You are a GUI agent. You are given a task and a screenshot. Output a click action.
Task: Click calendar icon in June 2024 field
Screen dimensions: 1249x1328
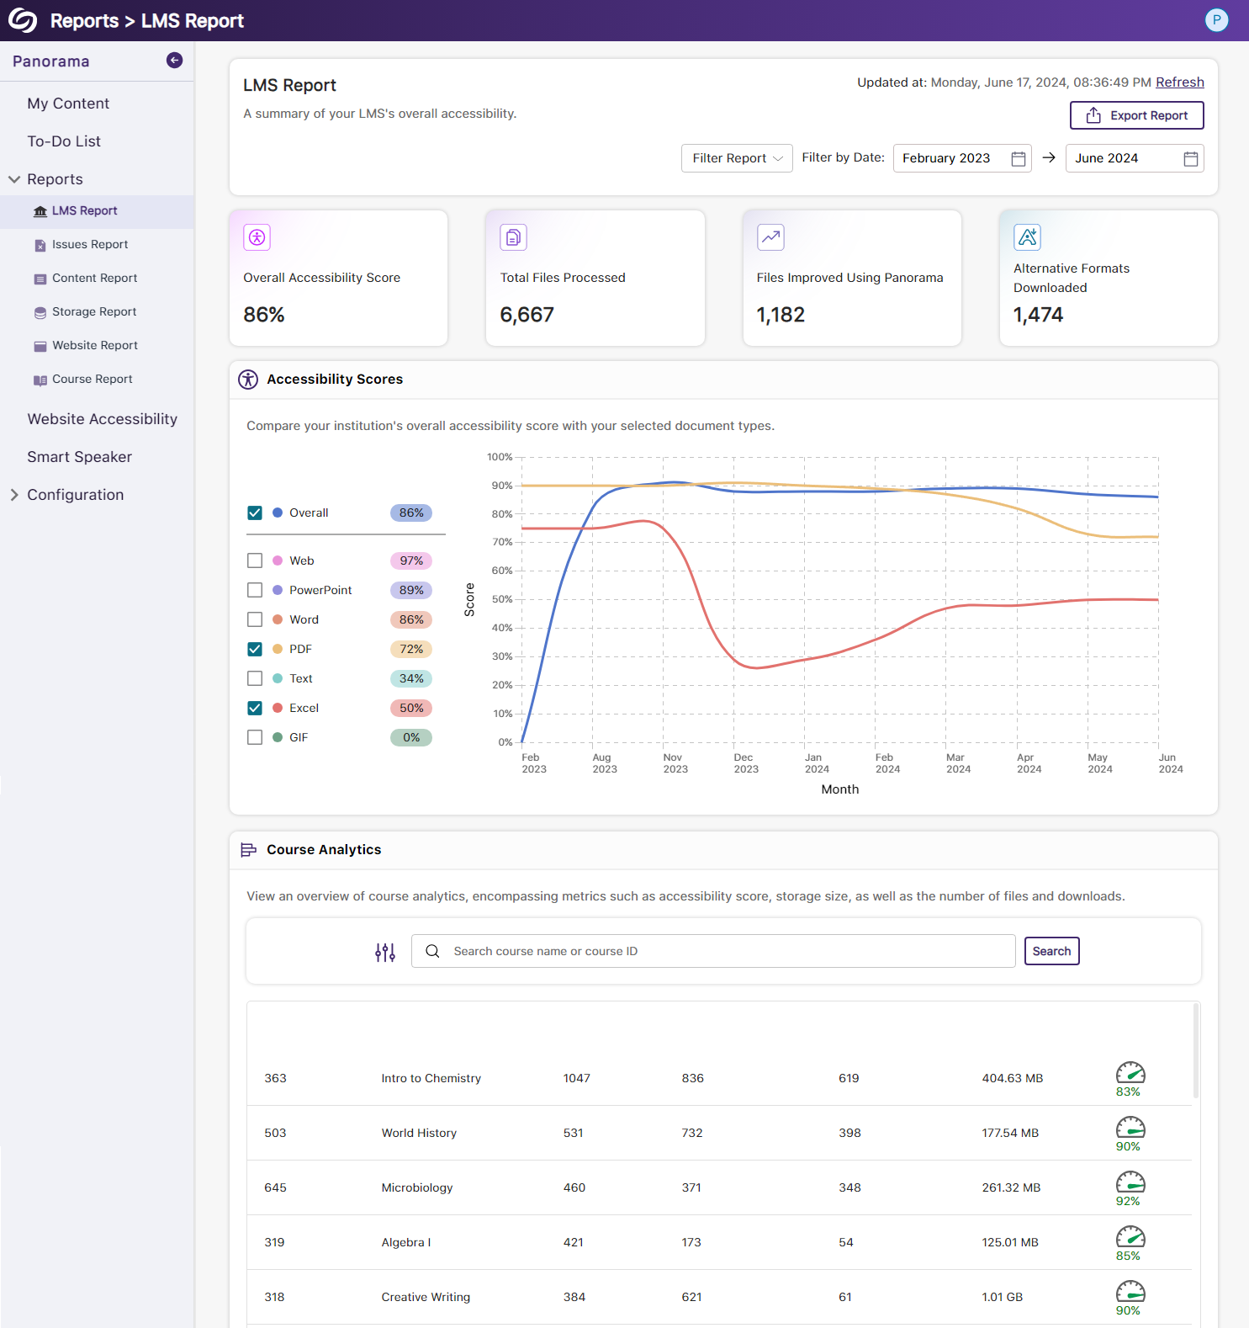[x=1190, y=159]
